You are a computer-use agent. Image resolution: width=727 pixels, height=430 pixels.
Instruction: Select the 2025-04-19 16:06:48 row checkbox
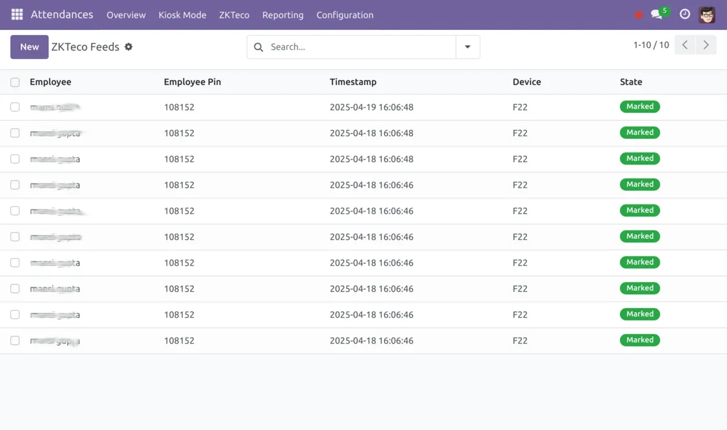[15, 107]
